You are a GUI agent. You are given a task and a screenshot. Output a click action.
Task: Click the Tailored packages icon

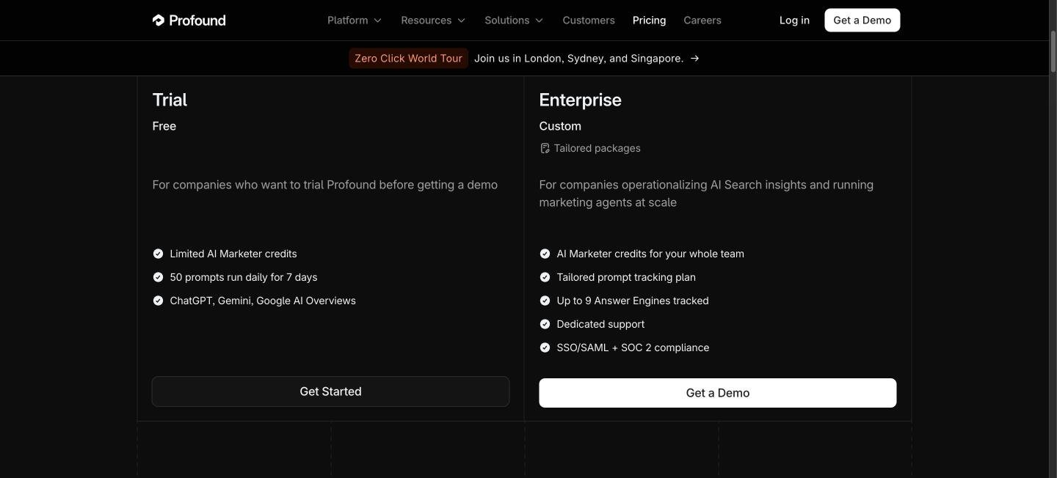545,149
